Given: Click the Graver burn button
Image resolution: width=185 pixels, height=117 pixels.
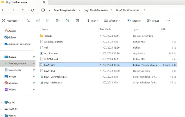Looking at the screenshot, I should coord(153,21).
